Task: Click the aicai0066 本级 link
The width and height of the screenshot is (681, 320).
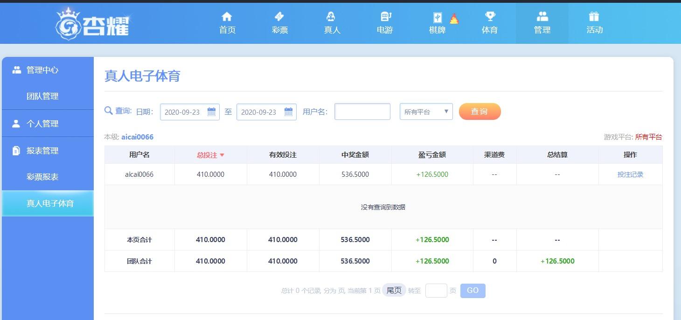Action: tap(137, 137)
